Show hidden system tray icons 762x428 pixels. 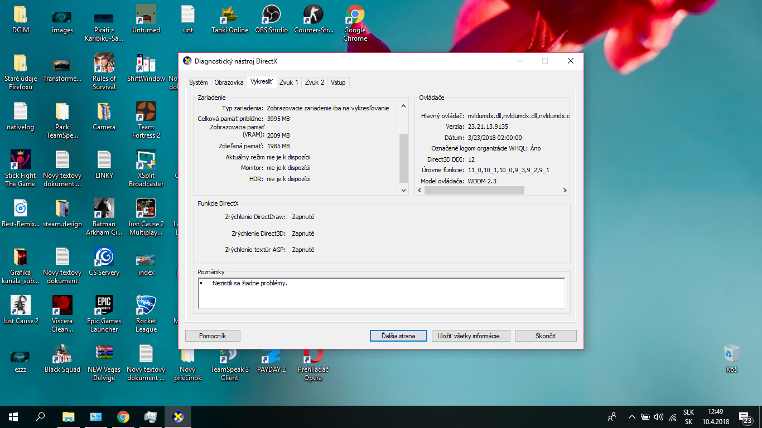[x=631, y=416]
